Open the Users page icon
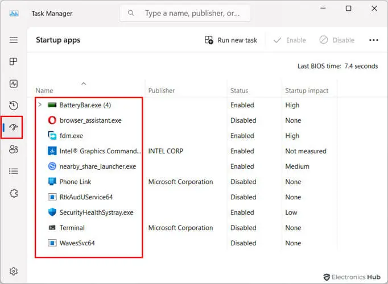Viewport: 388px width, 284px height. pos(14,149)
